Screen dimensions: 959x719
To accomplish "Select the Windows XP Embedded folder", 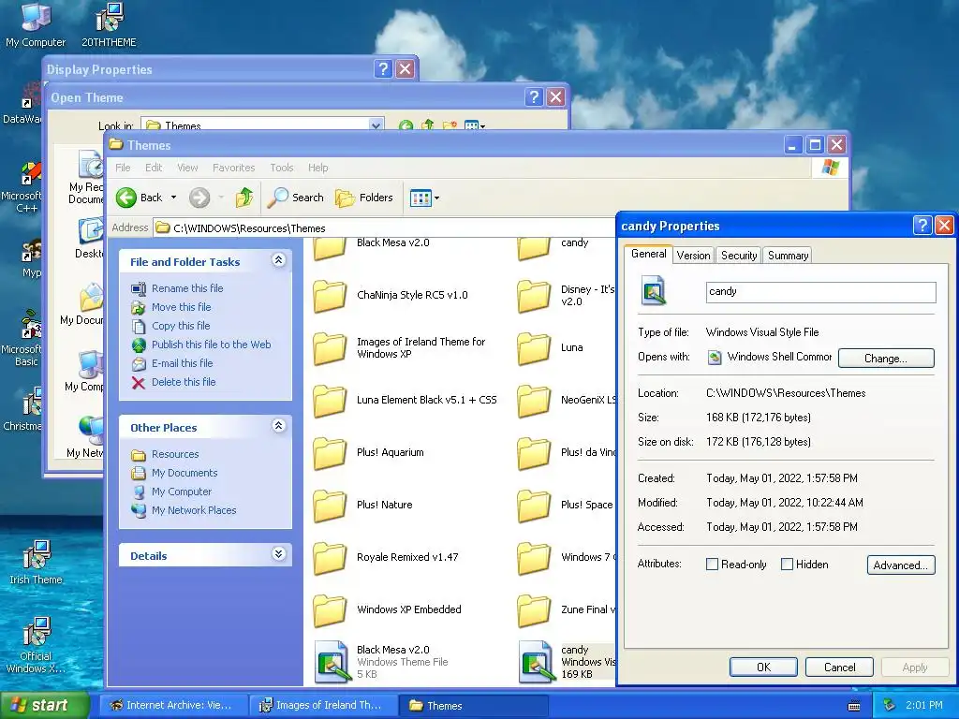I will click(387, 609).
